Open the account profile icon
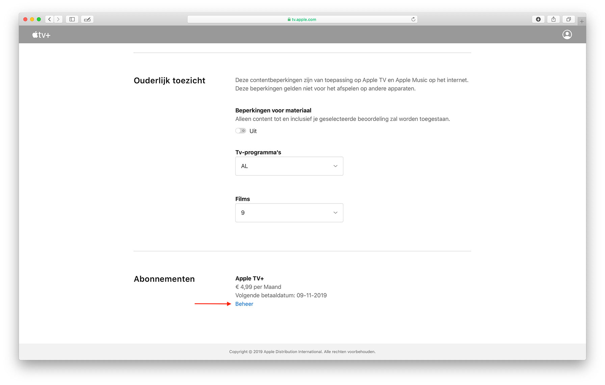Screen dimensions: 605x385 point(567,34)
